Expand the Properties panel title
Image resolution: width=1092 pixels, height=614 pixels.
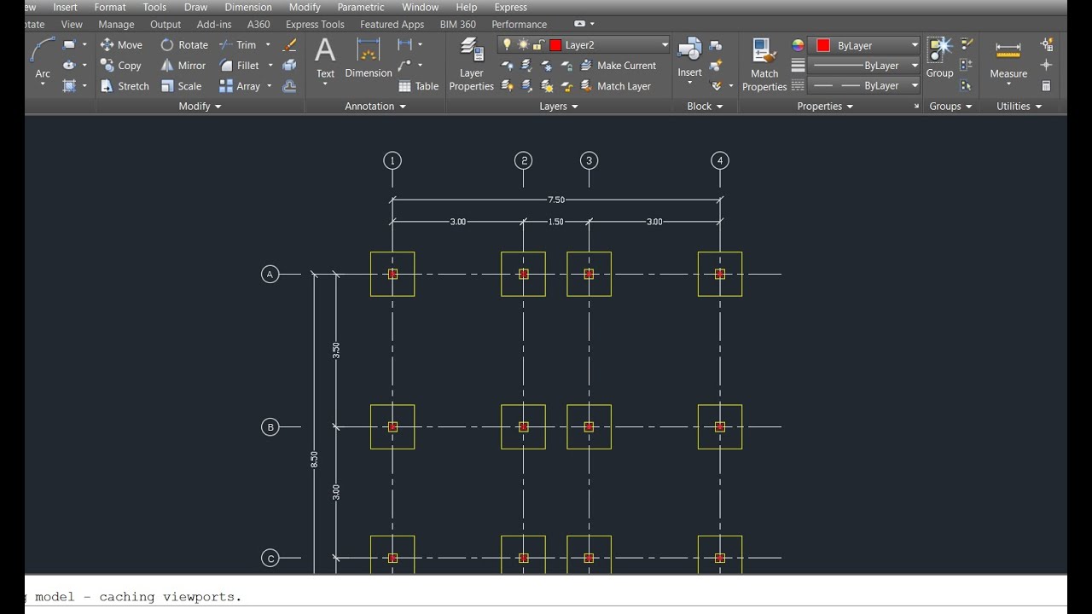825,106
